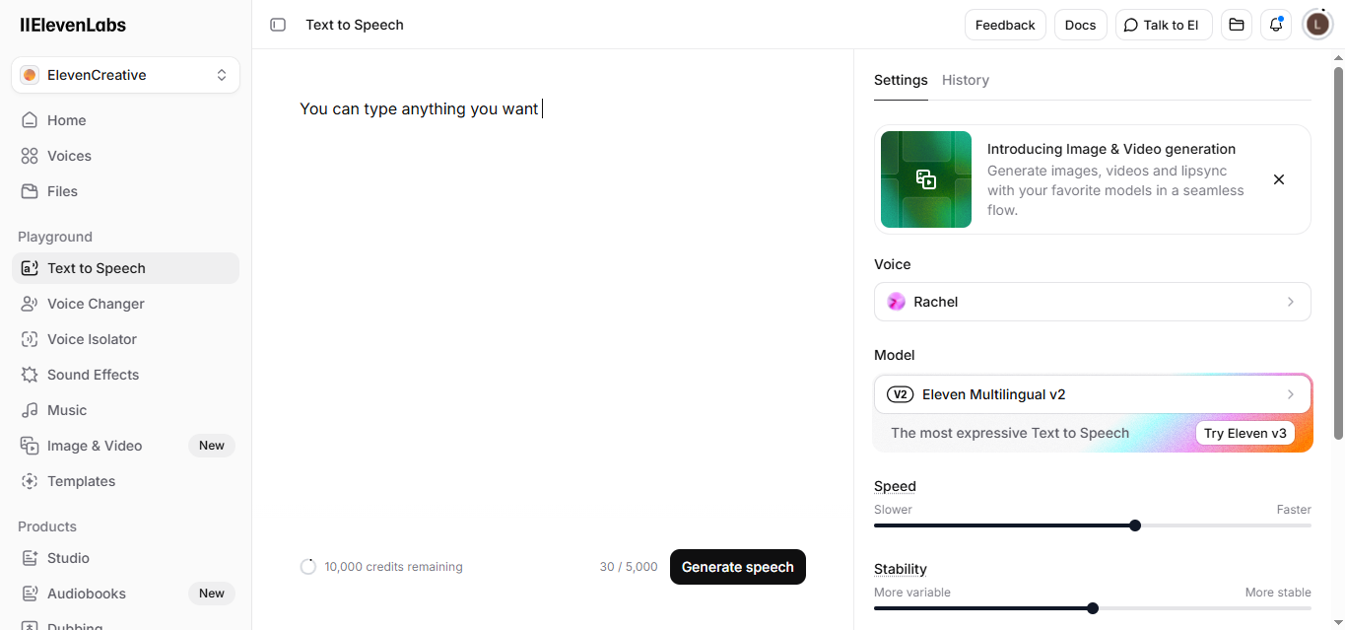Adjust the Speed slider

point(1135,525)
